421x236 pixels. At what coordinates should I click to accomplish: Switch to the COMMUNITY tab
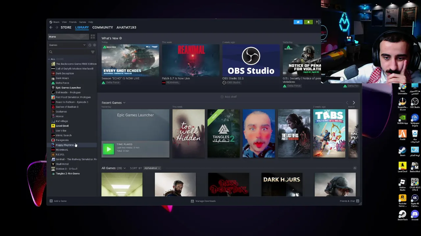[x=103, y=28]
